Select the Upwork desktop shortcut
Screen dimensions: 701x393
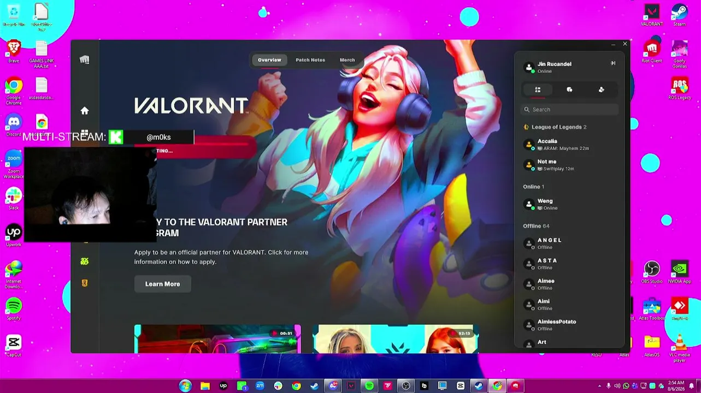point(14,235)
